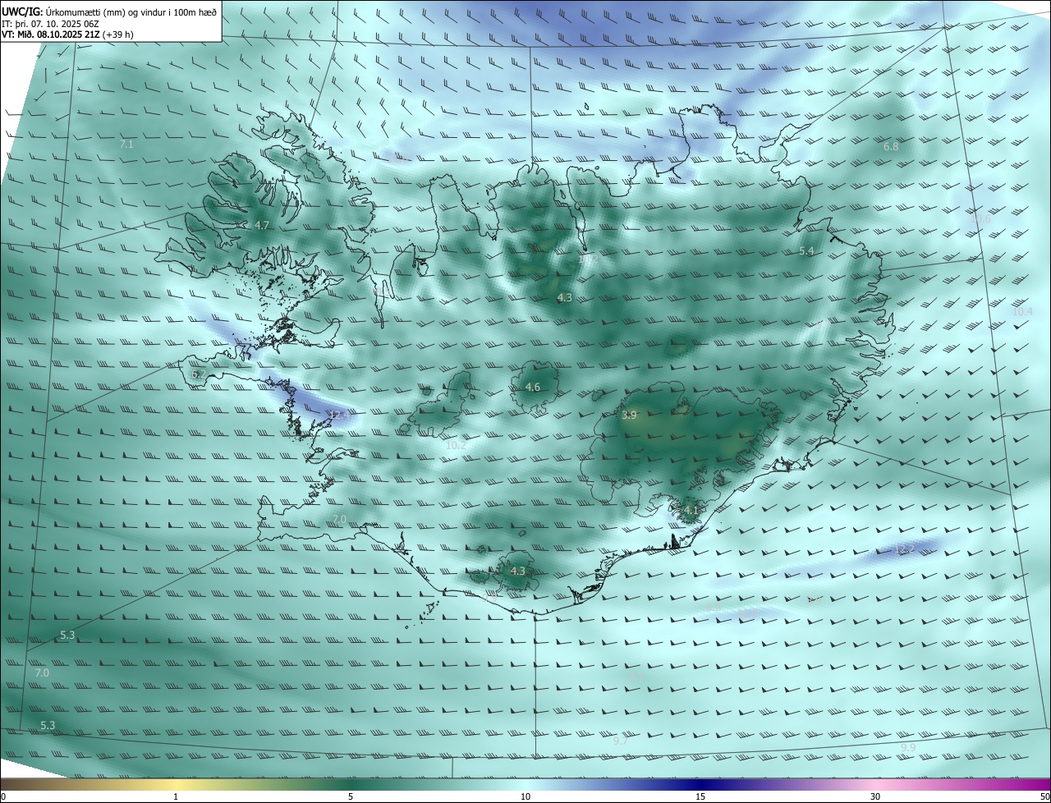Screen dimensions: 1051x803
Task: Click the "VT: Mið. 08.10.2025 21Z (+39 h)" line
Action: coord(67,34)
